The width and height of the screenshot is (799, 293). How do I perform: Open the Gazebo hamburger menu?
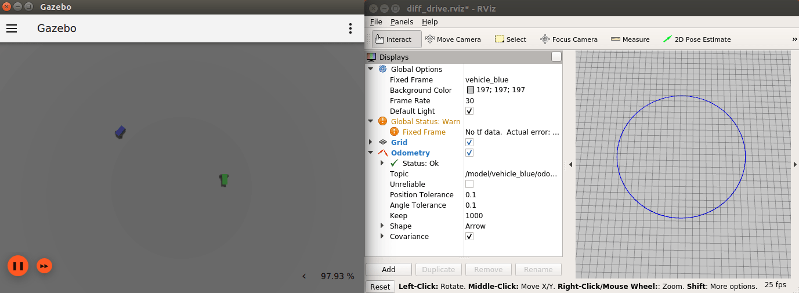pyautogui.click(x=12, y=28)
